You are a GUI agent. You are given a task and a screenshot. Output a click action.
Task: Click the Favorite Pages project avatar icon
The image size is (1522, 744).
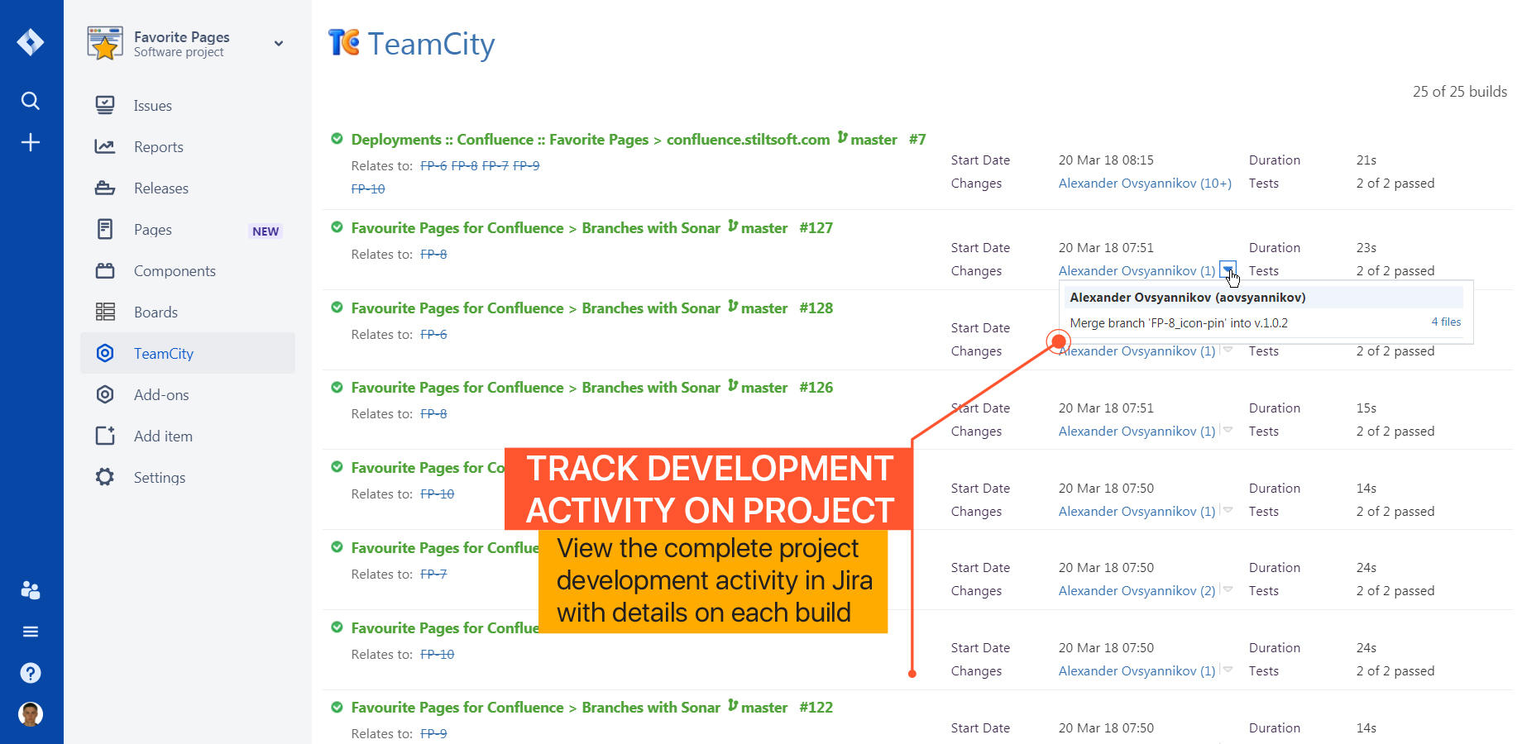(x=105, y=43)
